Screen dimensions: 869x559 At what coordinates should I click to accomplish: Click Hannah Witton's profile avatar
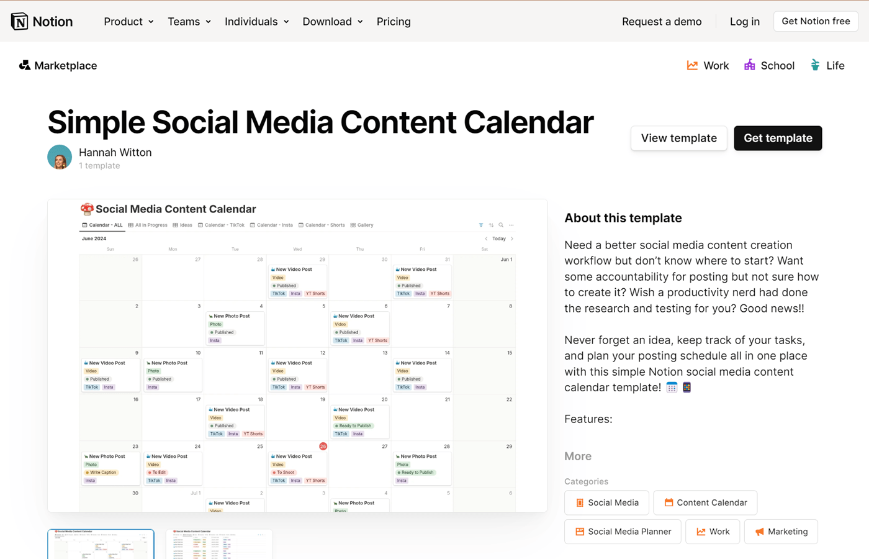(60, 157)
